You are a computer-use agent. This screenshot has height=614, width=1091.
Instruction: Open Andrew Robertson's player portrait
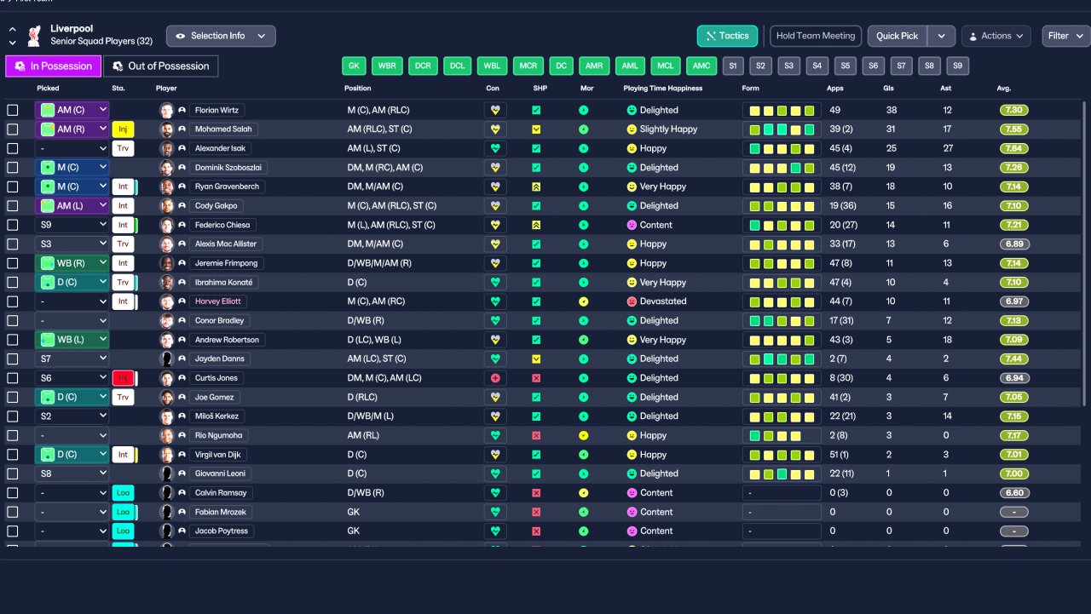[x=167, y=340]
